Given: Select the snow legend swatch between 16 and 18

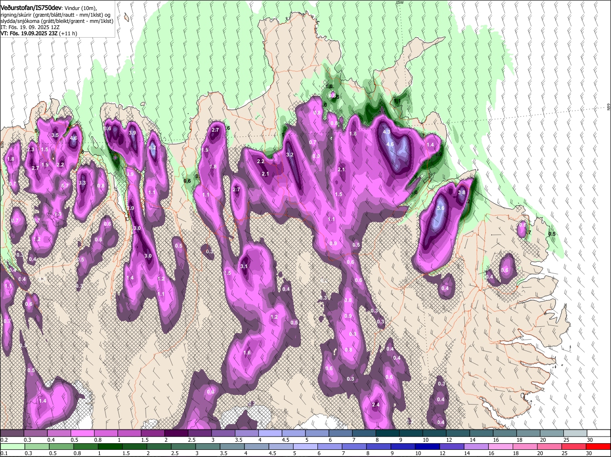Looking at the screenshot, I should [506, 433].
